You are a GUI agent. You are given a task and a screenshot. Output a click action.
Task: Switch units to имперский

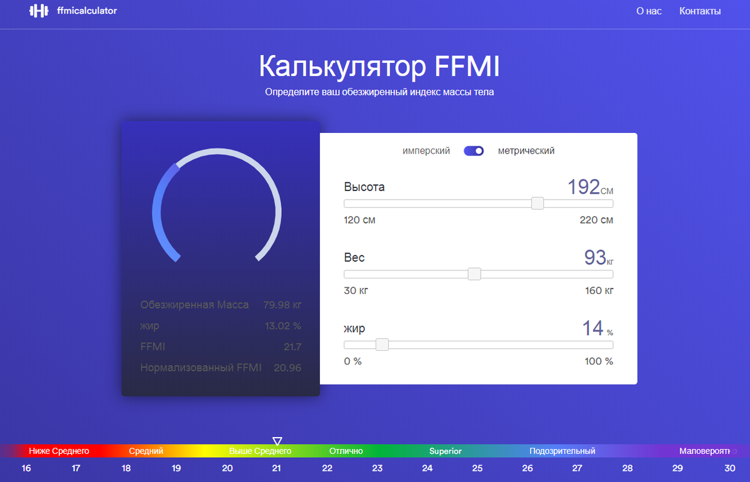427,150
